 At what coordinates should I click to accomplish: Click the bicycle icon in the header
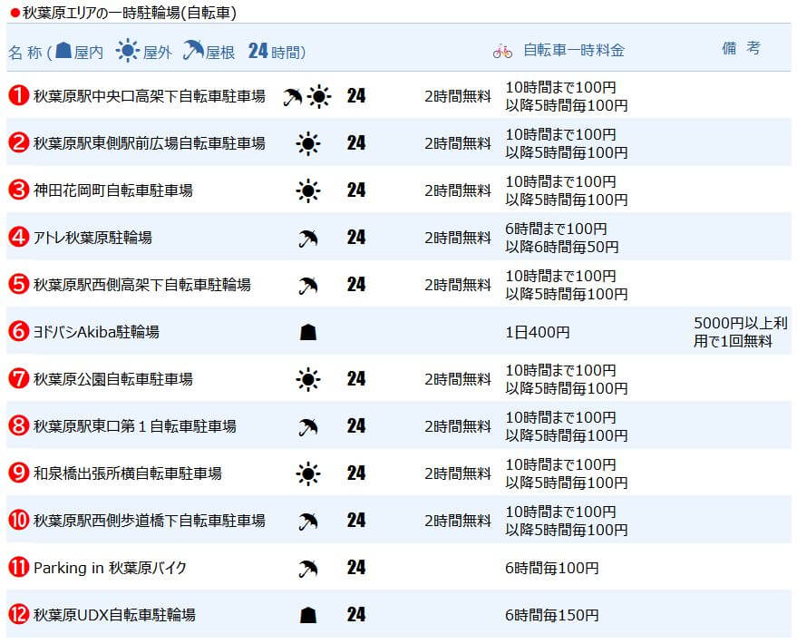coord(502,51)
